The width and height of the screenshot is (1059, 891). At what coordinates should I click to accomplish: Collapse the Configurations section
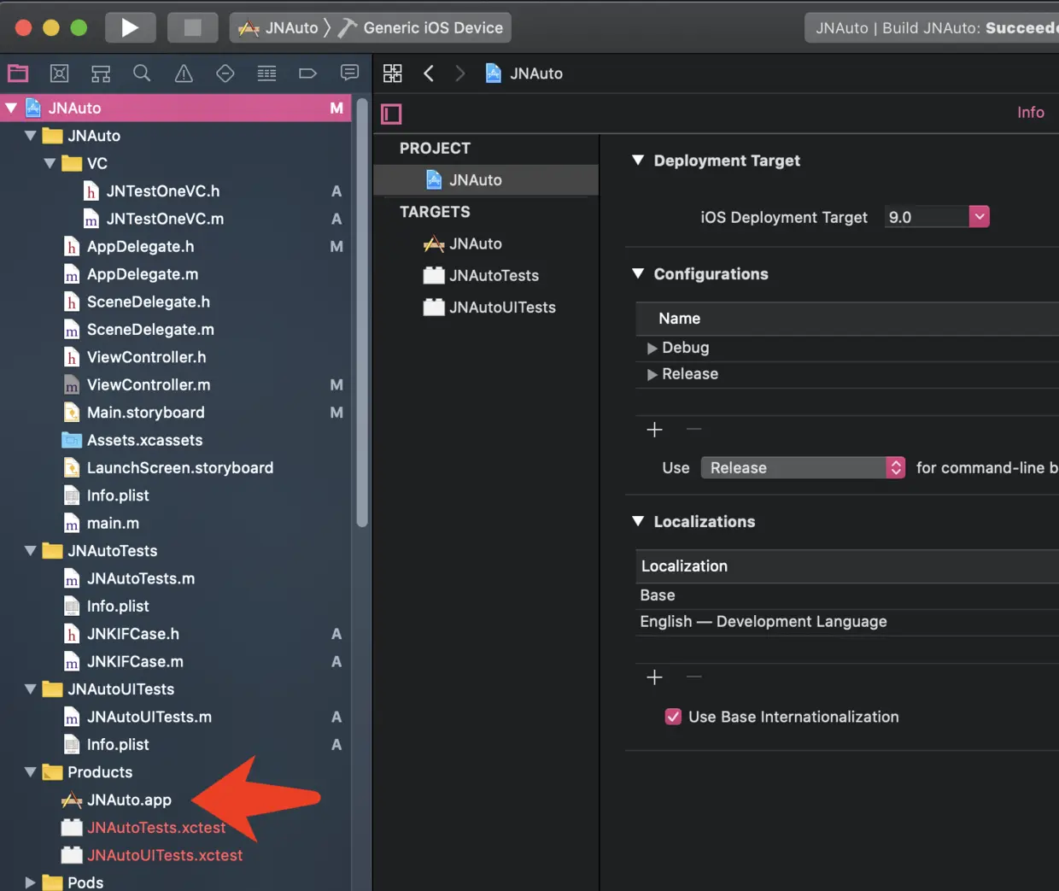pyautogui.click(x=638, y=274)
